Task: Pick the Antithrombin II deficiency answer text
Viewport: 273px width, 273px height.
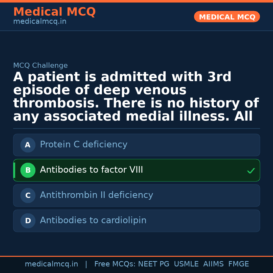Action: (x=96, y=195)
